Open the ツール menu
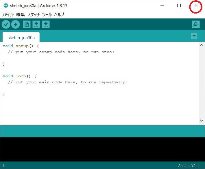Image resolution: width=205 pixels, height=169 pixels. pos(47,14)
